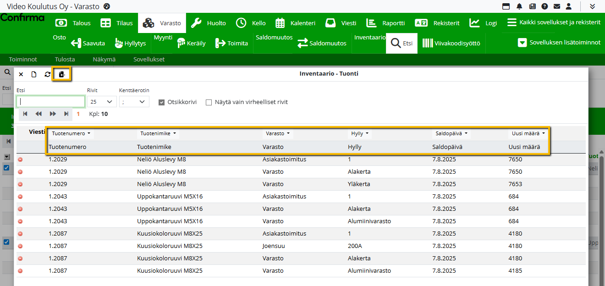Viewport: 605px width, 286px height.
Task: Click the refresh icon in dialog toolbar
Action: point(47,74)
